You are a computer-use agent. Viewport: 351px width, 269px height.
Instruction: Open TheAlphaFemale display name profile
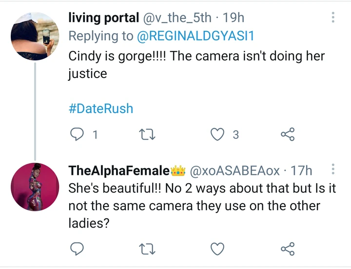(119, 171)
